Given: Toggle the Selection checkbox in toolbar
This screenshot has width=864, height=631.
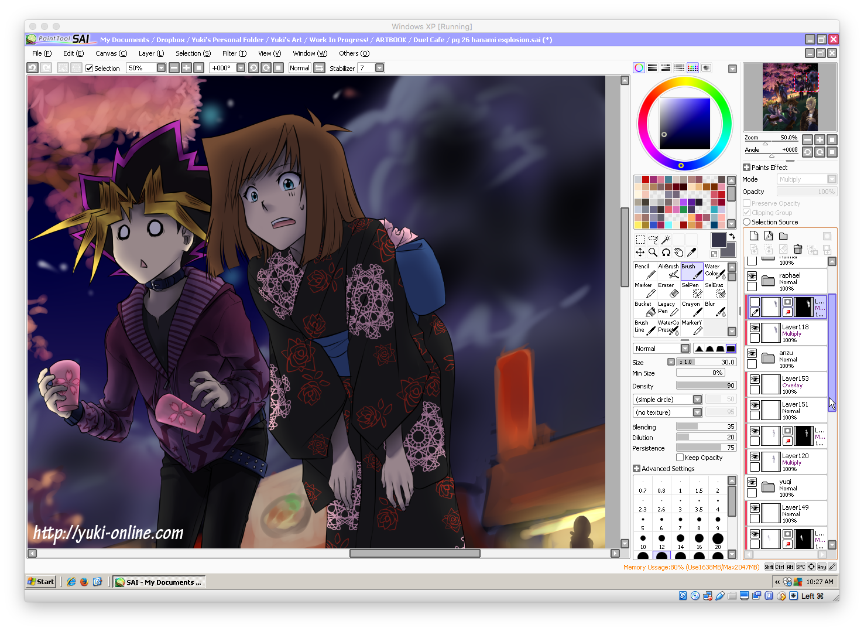Looking at the screenshot, I should point(90,69).
